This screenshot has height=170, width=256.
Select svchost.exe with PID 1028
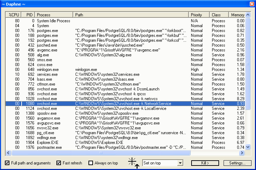125,99
